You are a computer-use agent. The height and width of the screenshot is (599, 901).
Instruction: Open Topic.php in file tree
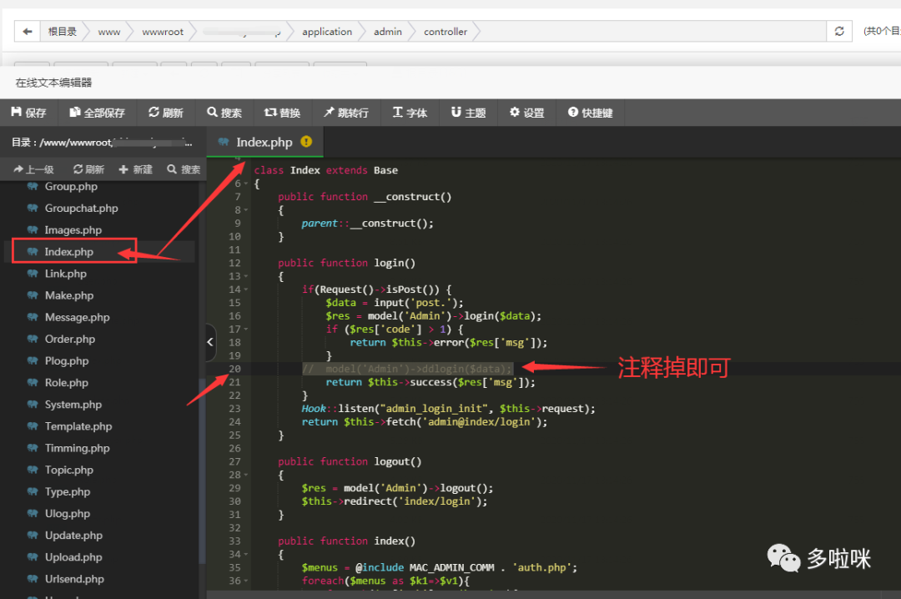[x=69, y=471]
